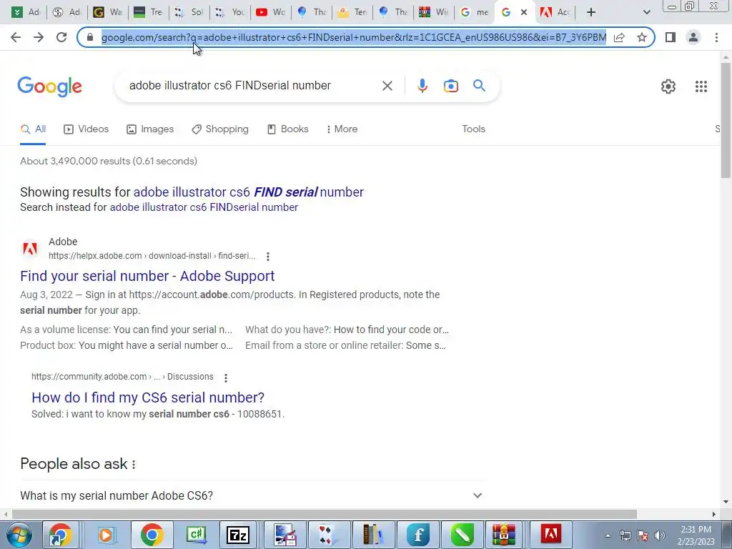Click the browser address bar URL
Image resolution: width=732 pixels, height=549 pixels.
click(353, 37)
